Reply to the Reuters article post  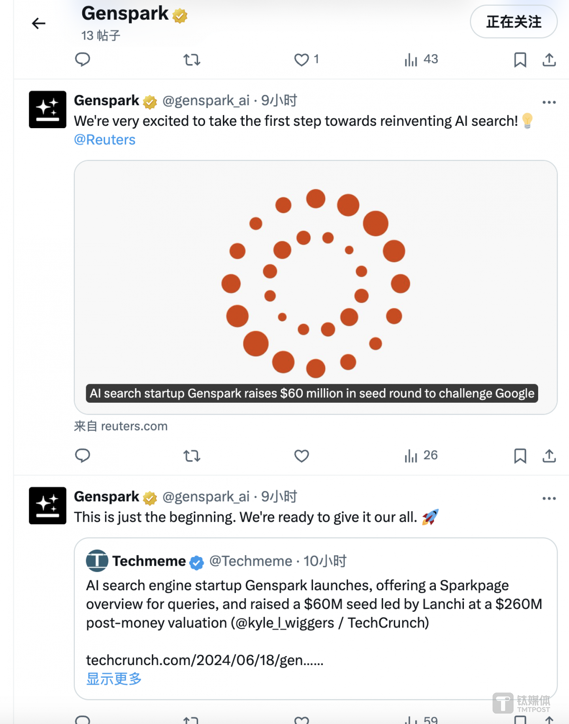pyautogui.click(x=83, y=456)
